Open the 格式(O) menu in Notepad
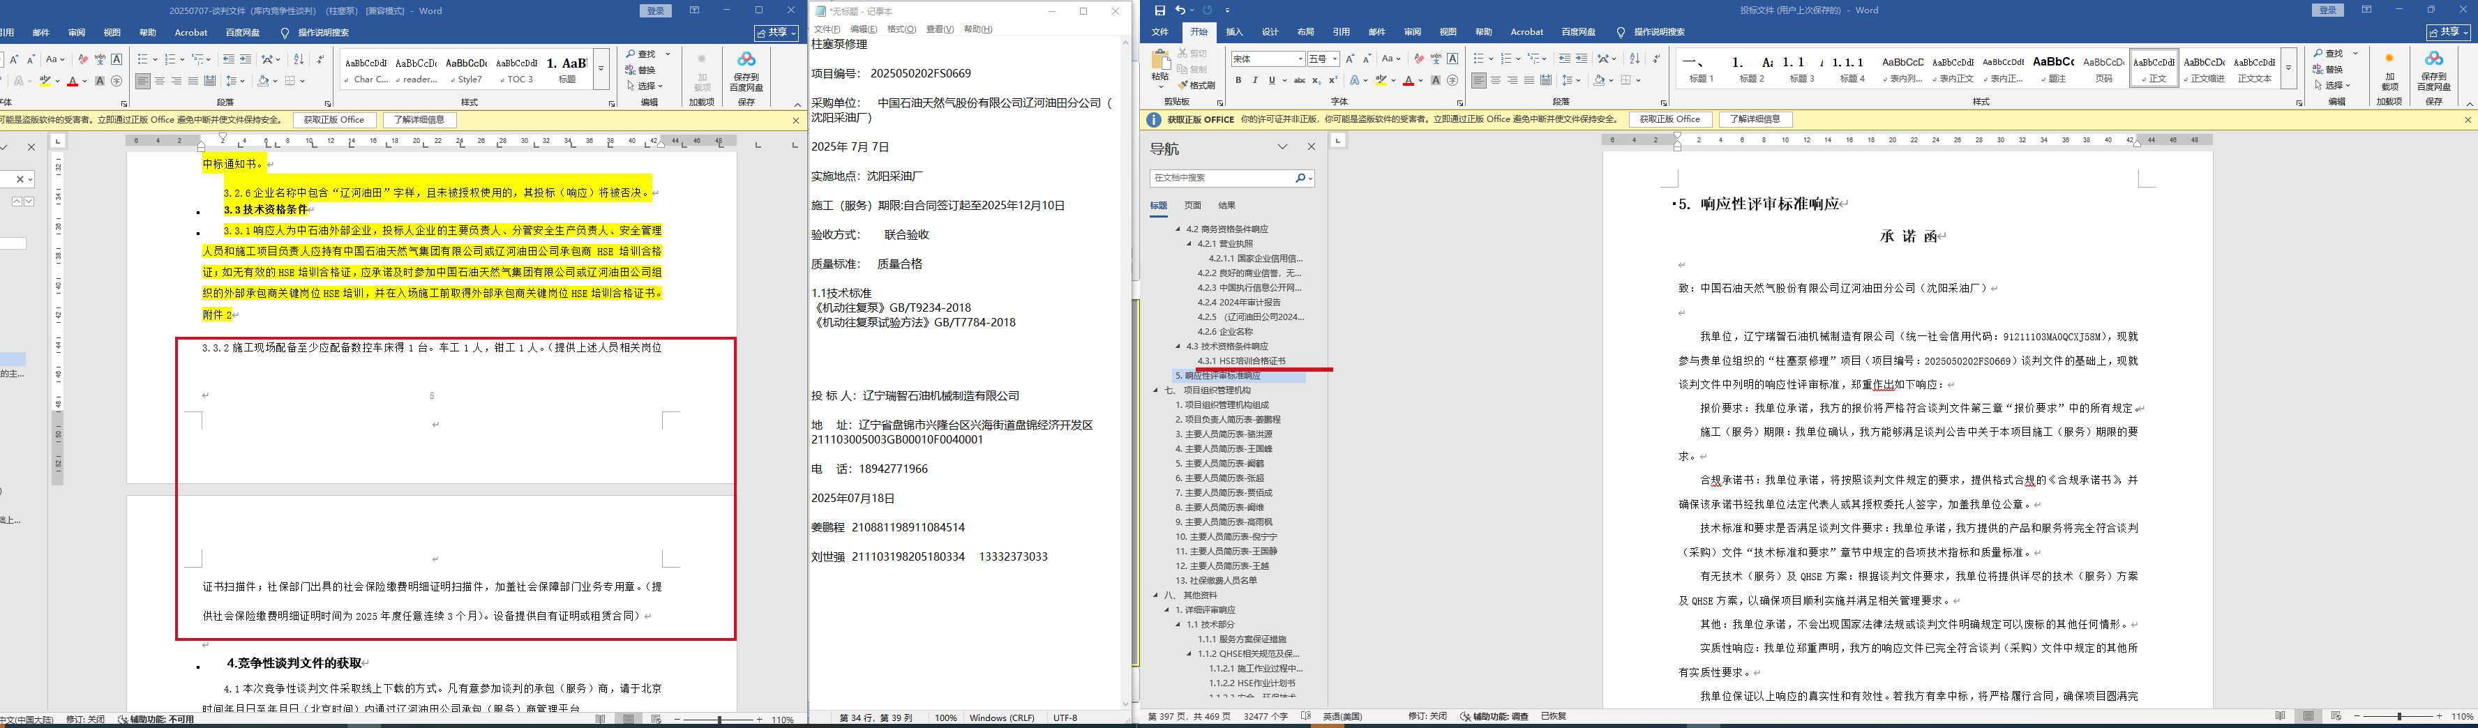Viewport: 2478px width, 728px height. (901, 29)
